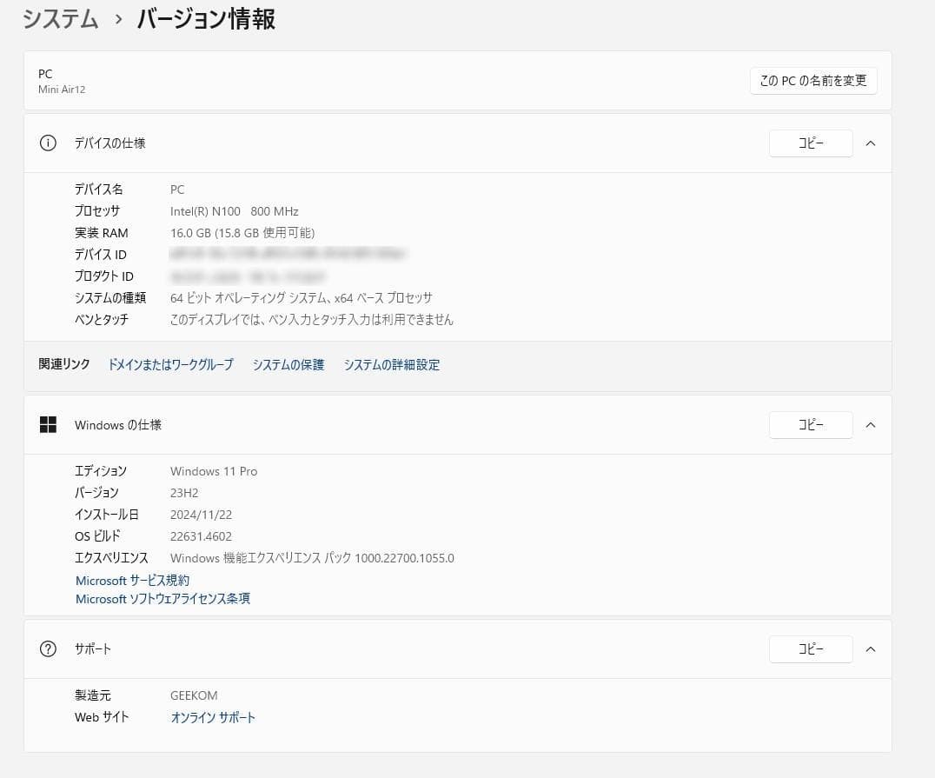Click the Mini Air12 model name text
This screenshot has width=935, height=778.
62,90
